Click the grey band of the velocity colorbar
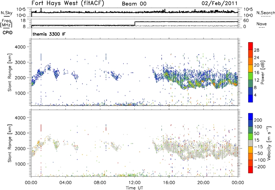Screen dimensions: 275x190 pos(251,143)
